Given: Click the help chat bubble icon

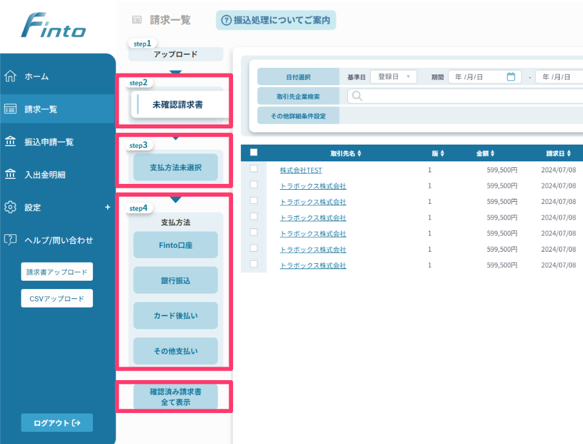Looking at the screenshot, I should tap(10, 240).
